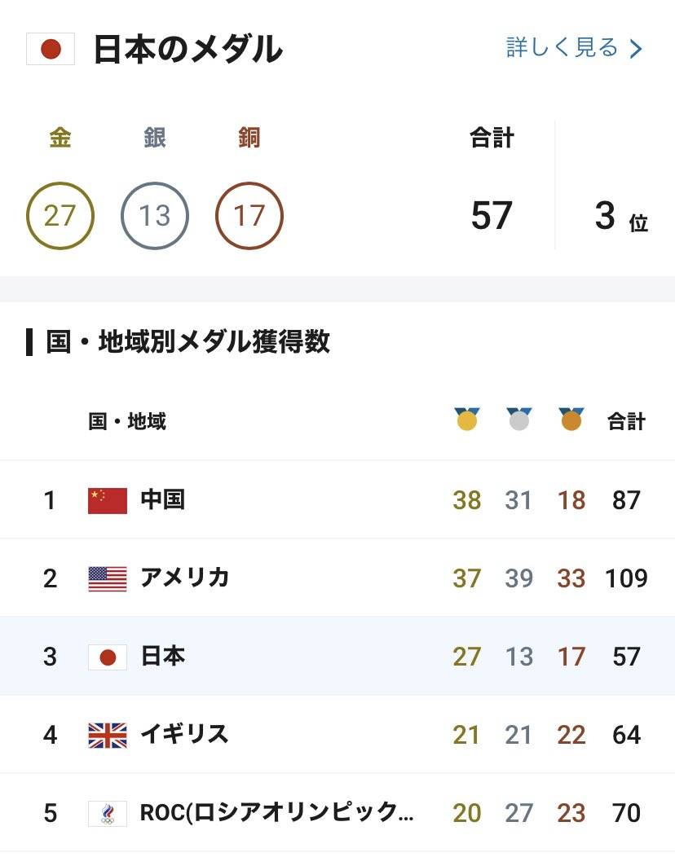Click the ROC flag icon in row 5

click(108, 813)
